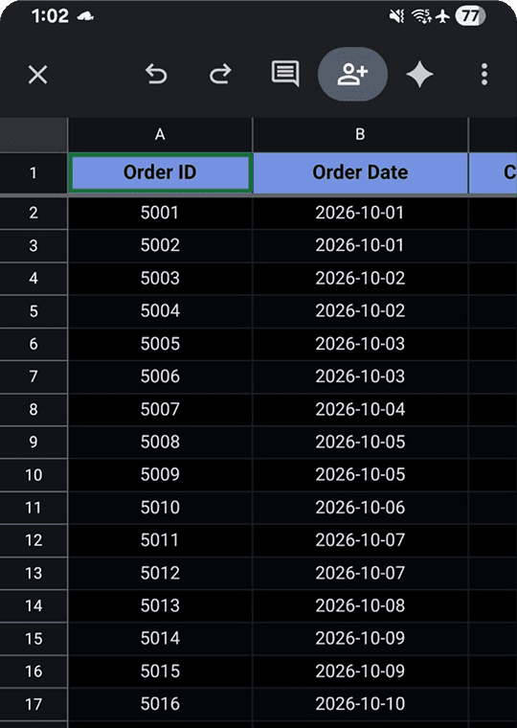Select row 14 header
This screenshot has height=728, width=517.
coord(34,605)
